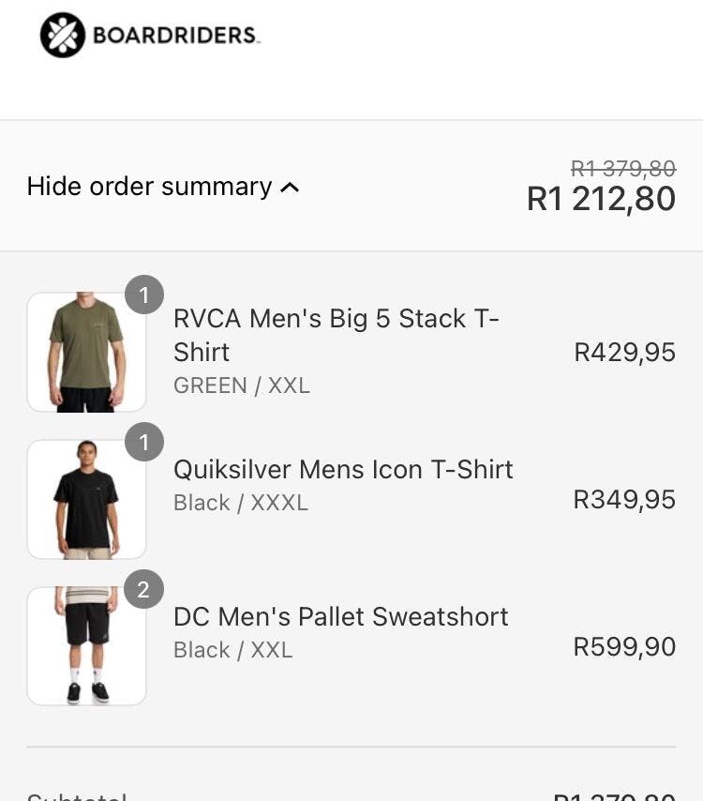Click the Hide order summary label
Image resolution: width=703 pixels, height=801 pixels.
pos(149,187)
